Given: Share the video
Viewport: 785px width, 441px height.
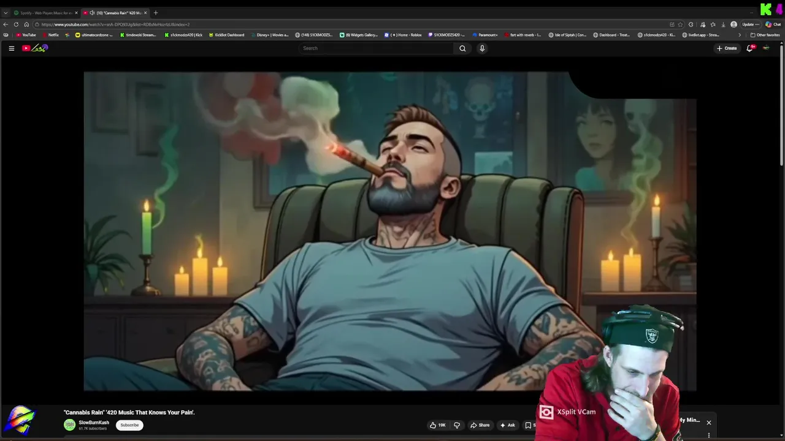Looking at the screenshot, I should 480,425.
